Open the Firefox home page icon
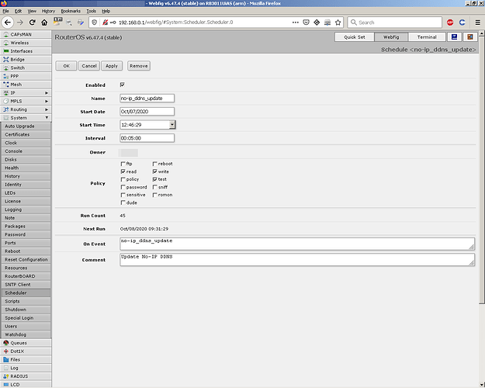Image resolution: width=485 pixels, height=388 pixels. point(44,23)
